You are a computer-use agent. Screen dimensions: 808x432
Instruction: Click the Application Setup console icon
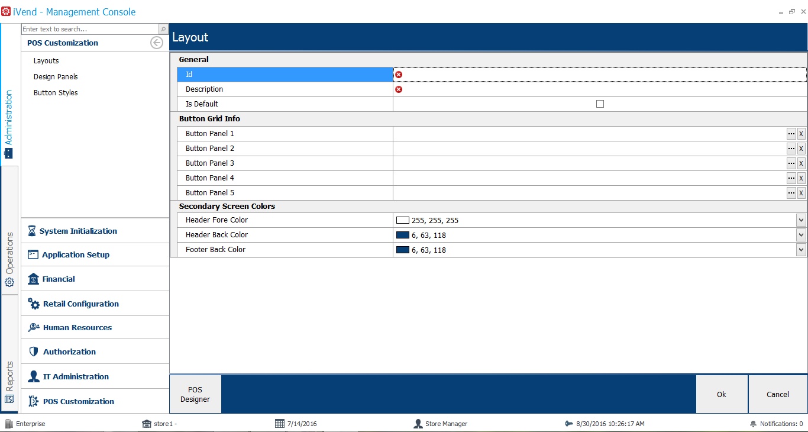(33, 255)
